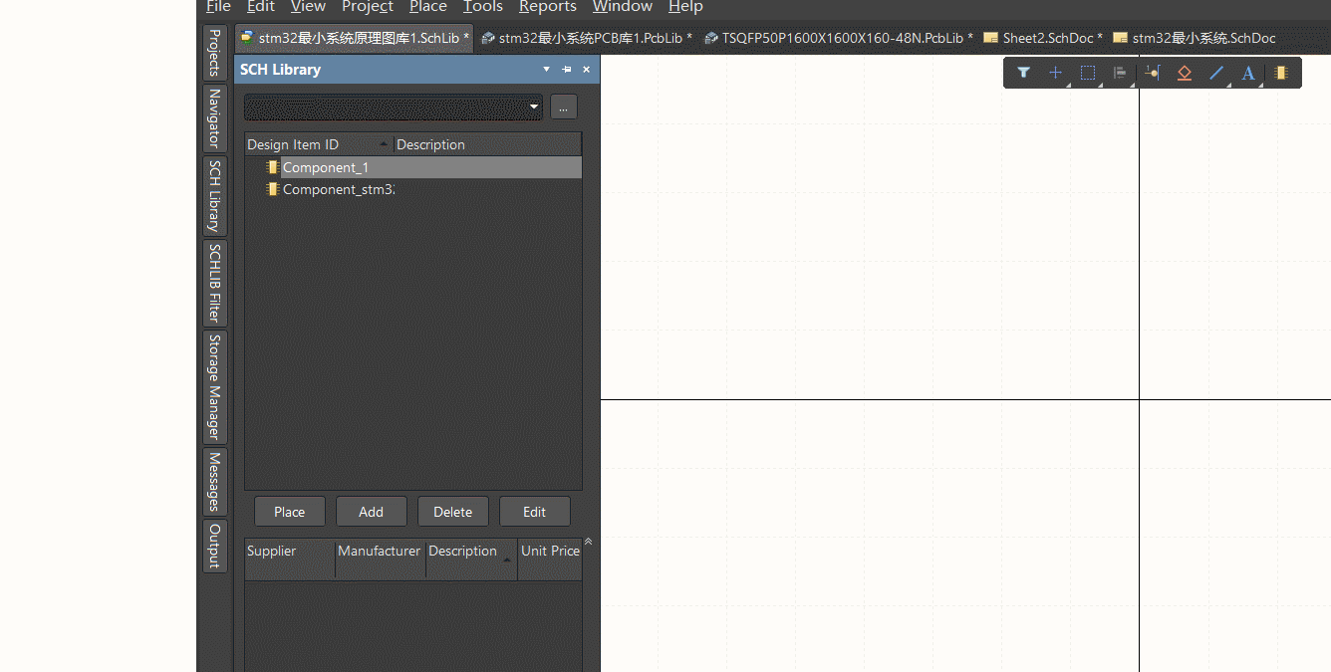Open the Tools menu
The image size is (1331, 672).
point(483,7)
